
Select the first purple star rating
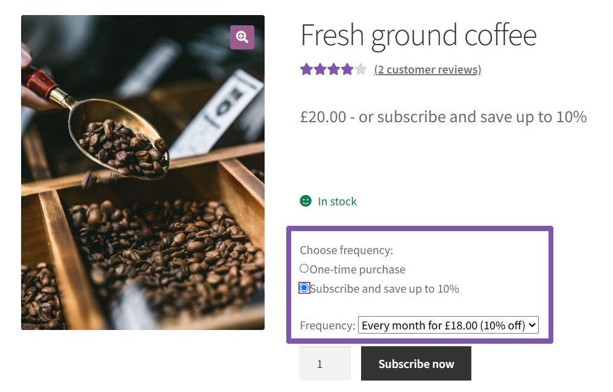307,69
